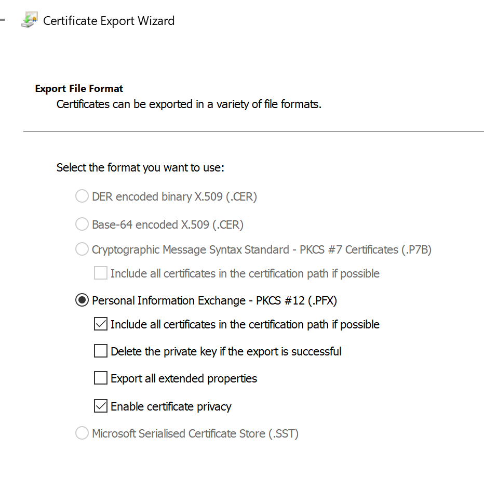Image resolution: width=484 pixels, height=489 pixels.
Task: Select Base-64 encoded X.509 radio button
Action: pos(82,224)
